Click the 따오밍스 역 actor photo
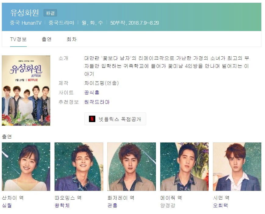Viewport: 265px width, 214px height. (x=79, y=167)
